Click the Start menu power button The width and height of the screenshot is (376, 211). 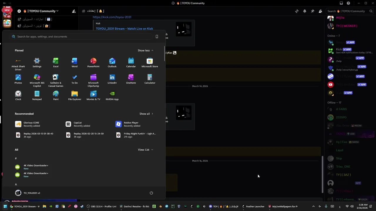click(151, 193)
